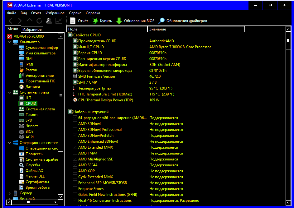This screenshot has width=294, height=208.
Task: Collapse the Системная плата tree node
Action: (9, 92)
